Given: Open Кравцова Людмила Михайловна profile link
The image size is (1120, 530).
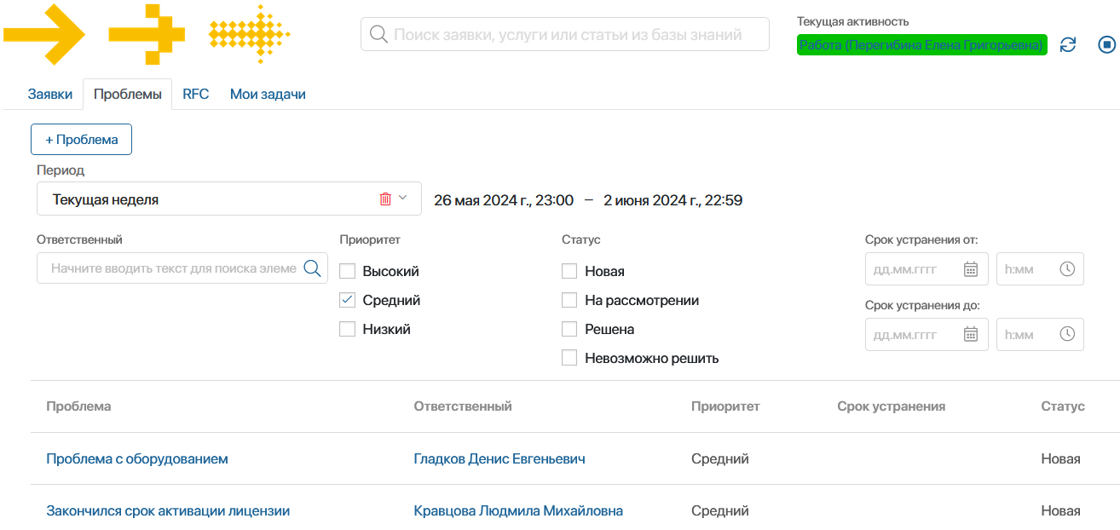Looking at the screenshot, I should point(518,510).
